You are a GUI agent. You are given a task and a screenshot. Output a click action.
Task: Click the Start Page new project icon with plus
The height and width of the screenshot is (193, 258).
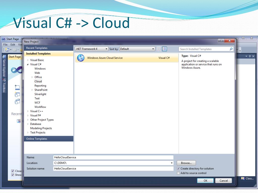[17, 87]
